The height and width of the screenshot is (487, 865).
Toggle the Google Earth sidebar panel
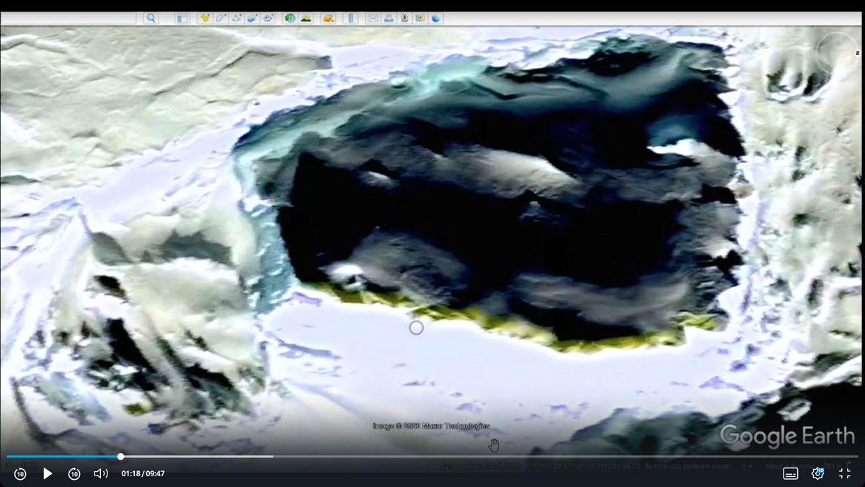pyautogui.click(x=182, y=18)
